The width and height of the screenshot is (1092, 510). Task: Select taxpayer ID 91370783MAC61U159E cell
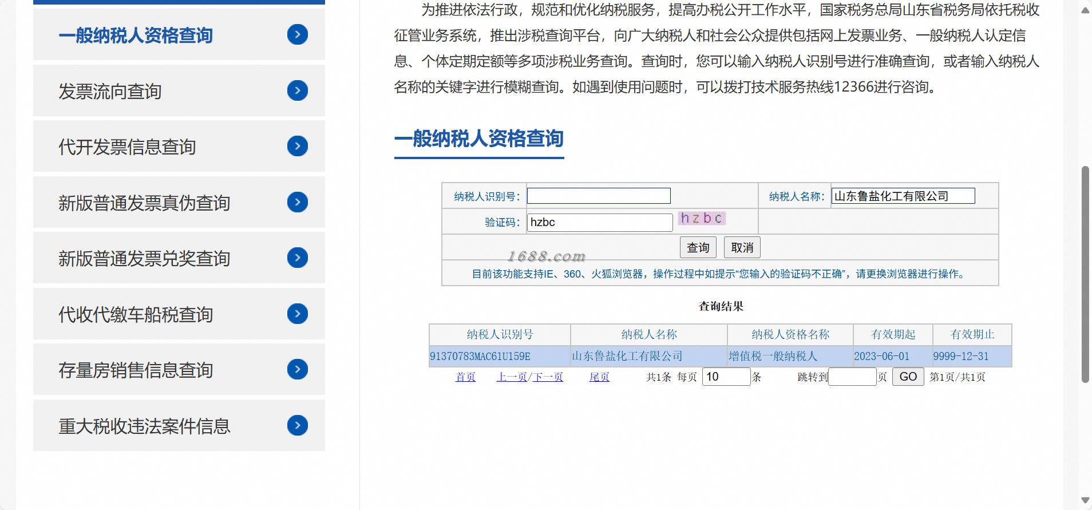(x=500, y=356)
